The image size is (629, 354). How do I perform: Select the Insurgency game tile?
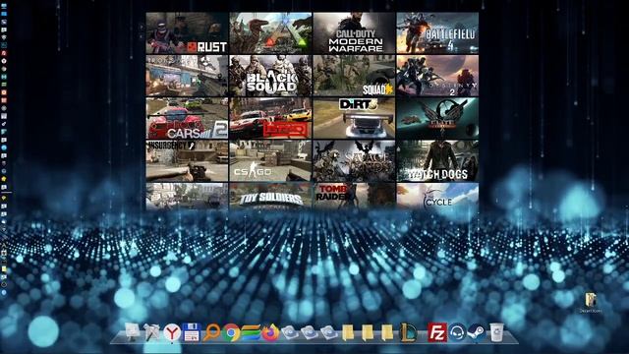[x=187, y=161]
